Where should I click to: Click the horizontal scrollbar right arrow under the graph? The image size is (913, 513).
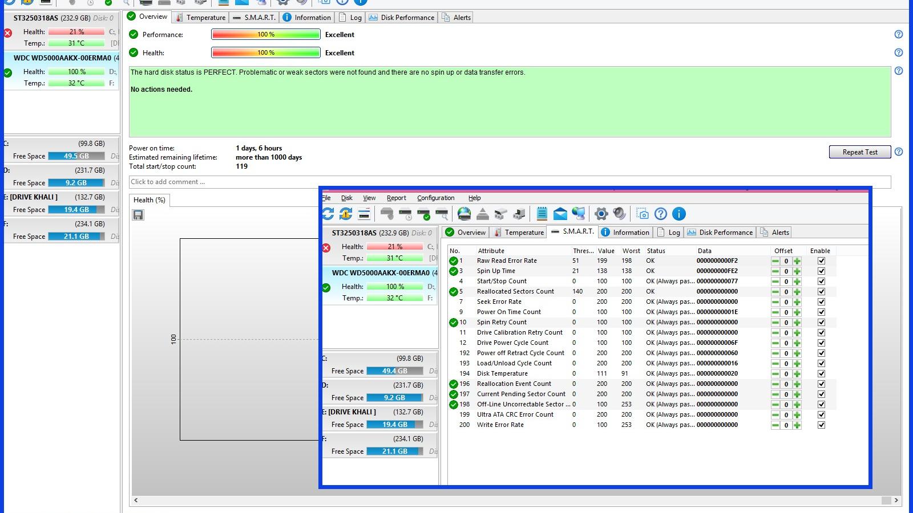tap(896, 500)
